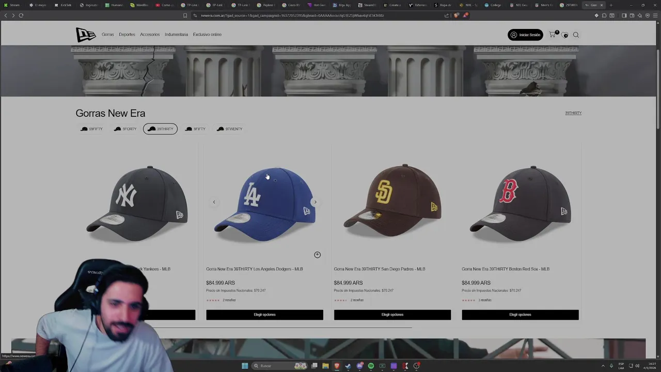The width and height of the screenshot is (661, 372).
Task: Show hidden system tray icons
Action: click(x=603, y=366)
